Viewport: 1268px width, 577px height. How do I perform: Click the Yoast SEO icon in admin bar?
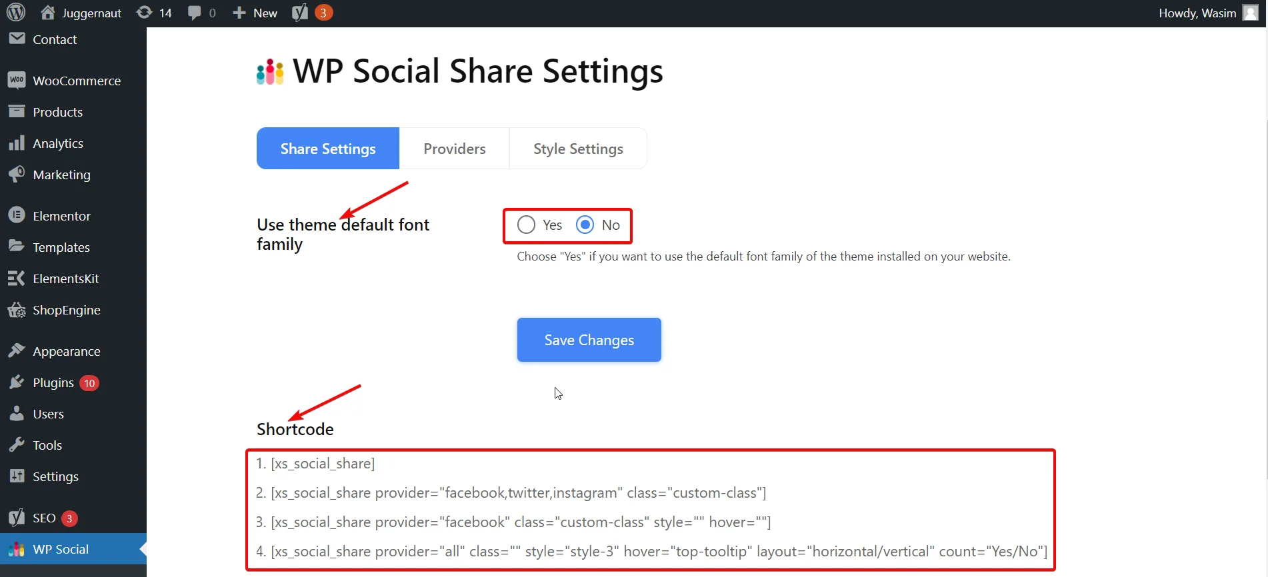[300, 13]
